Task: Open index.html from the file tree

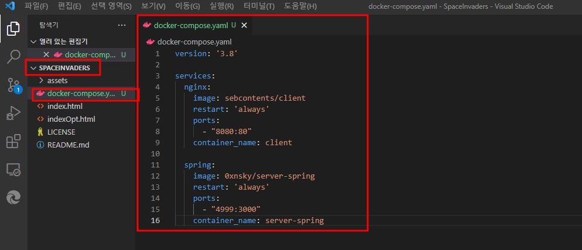Action: (x=64, y=107)
